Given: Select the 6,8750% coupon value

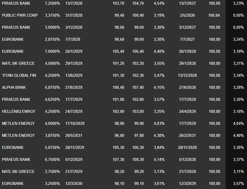Looking at the screenshot, I should coord(52,87).
